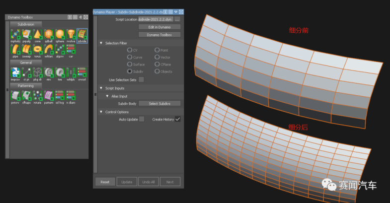Click the cone script icon
Screen dimensions: 390x203
point(37,35)
